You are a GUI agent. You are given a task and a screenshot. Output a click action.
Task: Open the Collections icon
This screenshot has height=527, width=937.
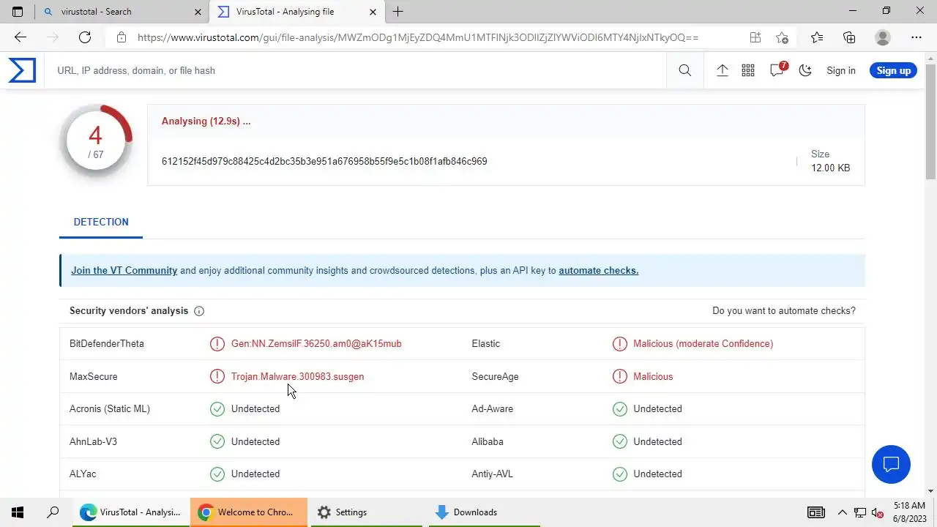point(849,37)
